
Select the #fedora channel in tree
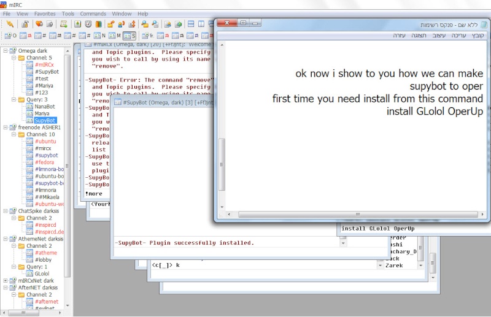pyautogui.click(x=44, y=162)
